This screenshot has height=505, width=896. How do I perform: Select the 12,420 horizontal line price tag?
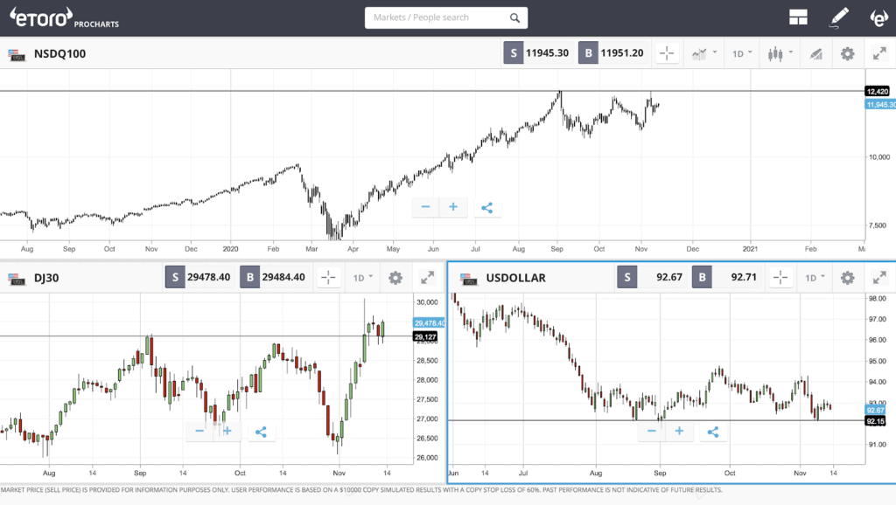(x=877, y=91)
